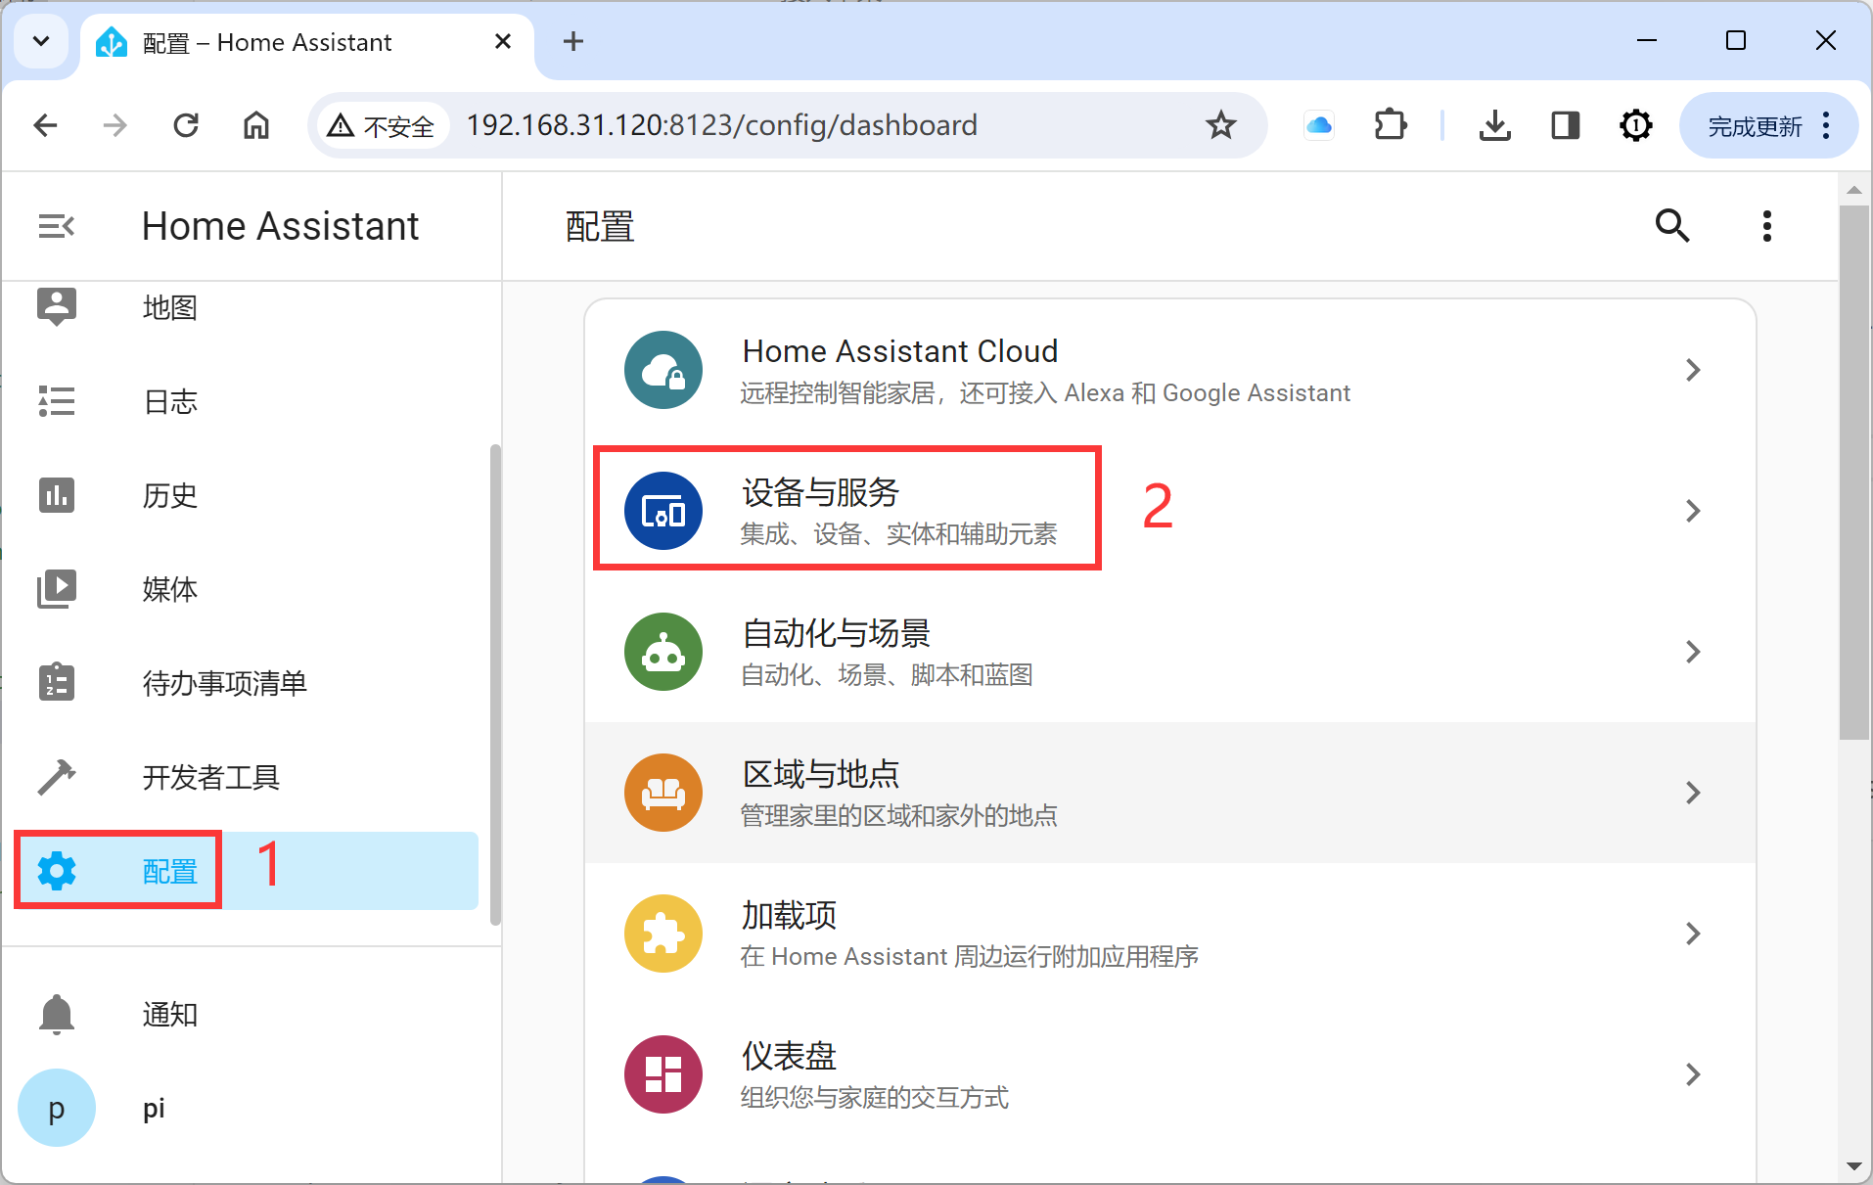Click the automations robot icon
Viewport: 1873px width, 1185px height.
pyautogui.click(x=663, y=652)
